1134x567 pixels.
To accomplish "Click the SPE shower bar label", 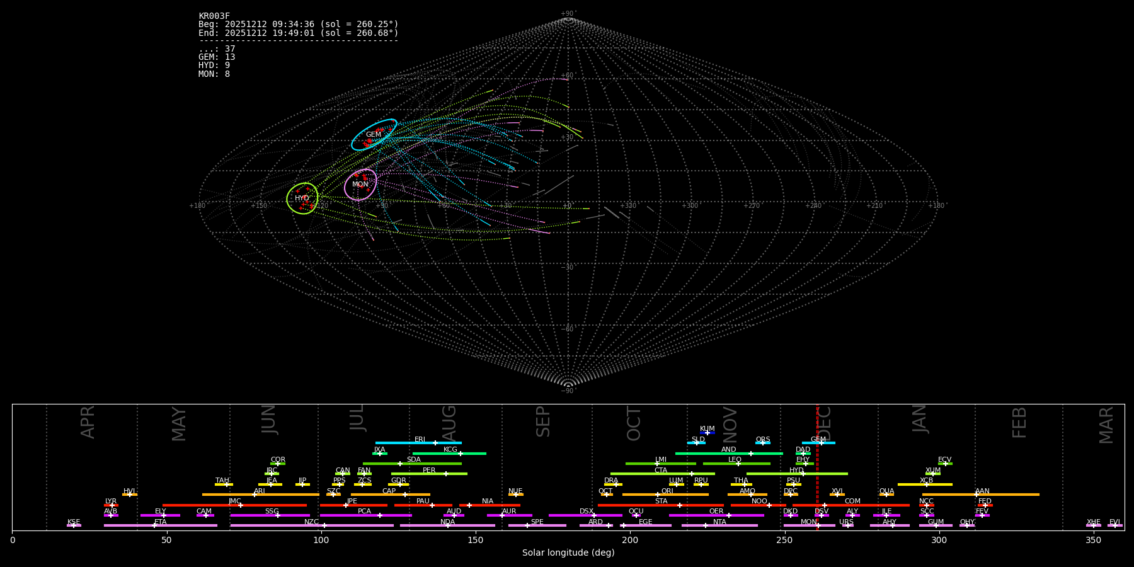I will tap(537, 522).
